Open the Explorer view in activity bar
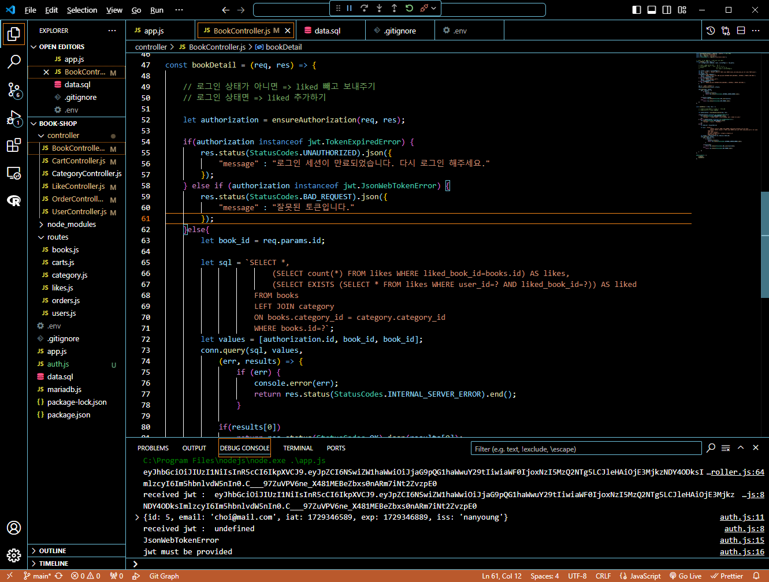The image size is (769, 582). click(13, 33)
